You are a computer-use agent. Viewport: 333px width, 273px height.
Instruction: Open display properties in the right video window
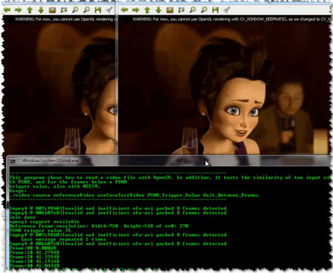click(227, 10)
